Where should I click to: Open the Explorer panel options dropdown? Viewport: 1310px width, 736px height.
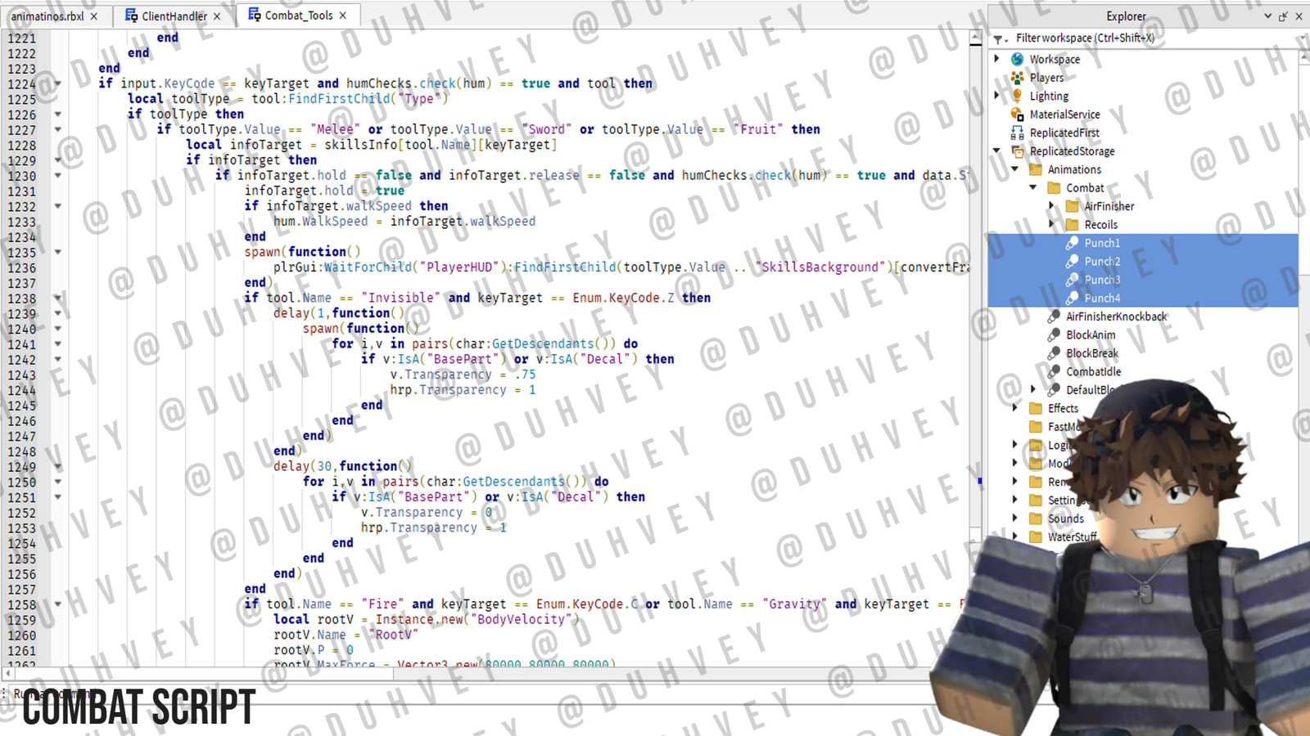pos(1267,16)
